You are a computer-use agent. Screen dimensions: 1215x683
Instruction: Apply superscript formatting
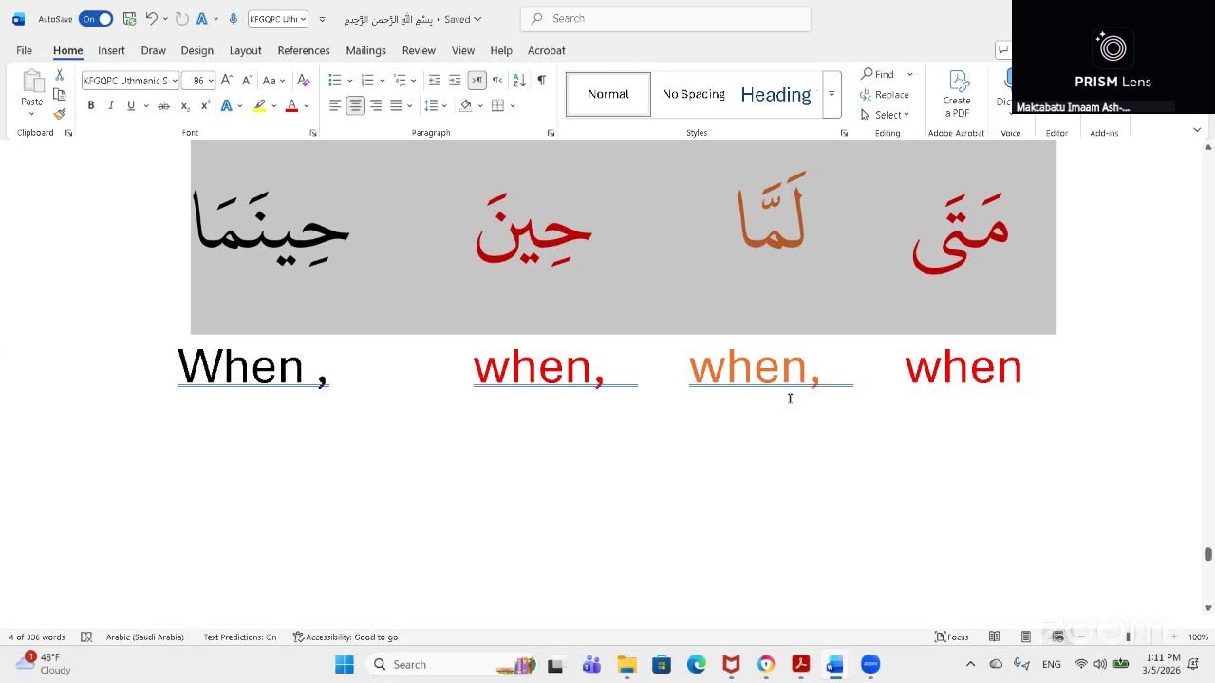[x=205, y=105]
